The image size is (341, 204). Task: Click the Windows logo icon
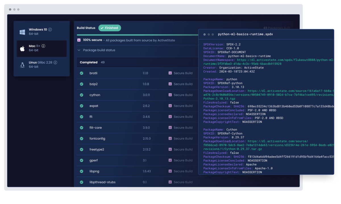22,32
